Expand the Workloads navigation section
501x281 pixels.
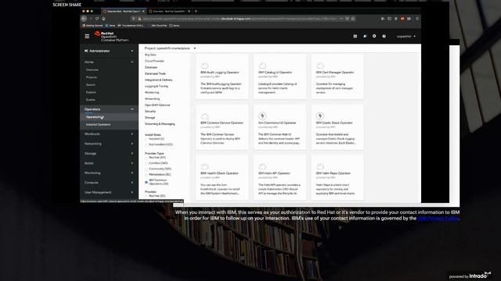(x=109, y=134)
